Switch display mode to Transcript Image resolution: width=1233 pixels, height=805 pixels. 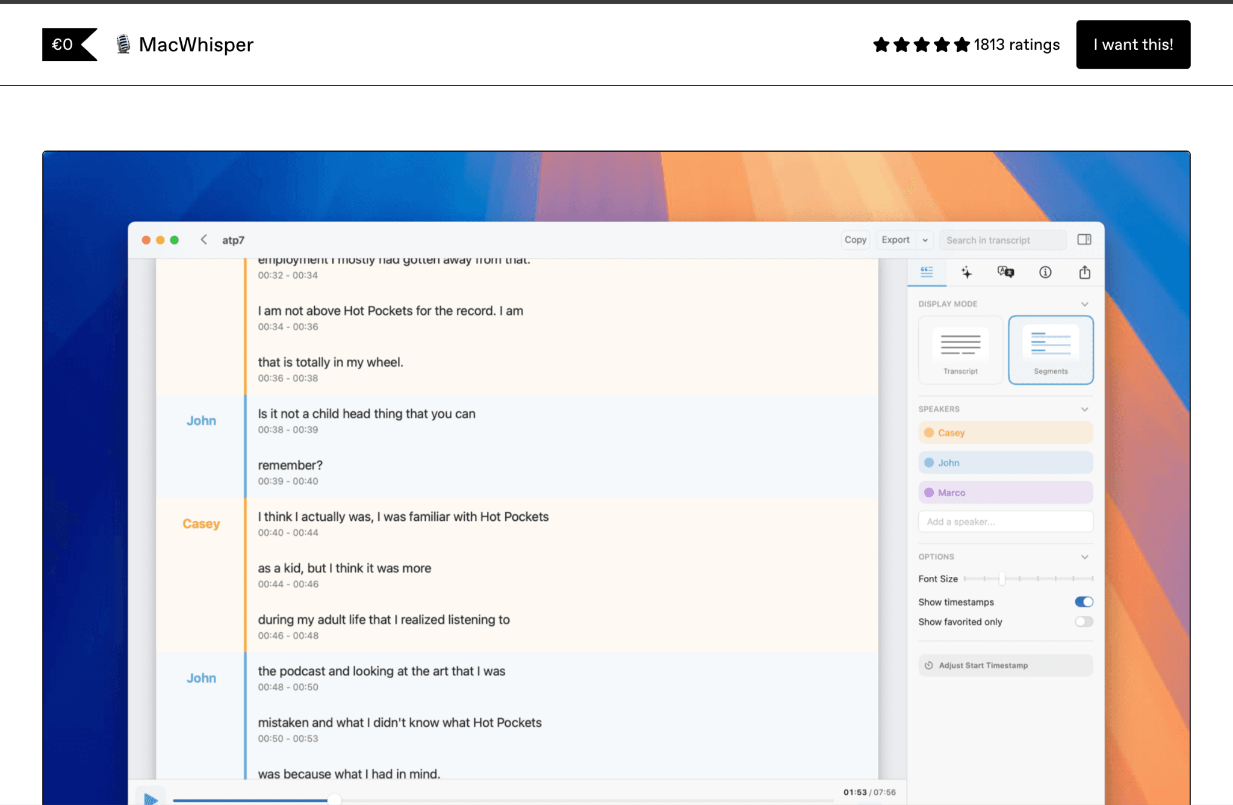click(960, 350)
